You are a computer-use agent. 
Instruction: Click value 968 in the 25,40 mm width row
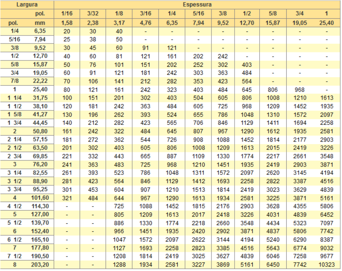[299, 90]
